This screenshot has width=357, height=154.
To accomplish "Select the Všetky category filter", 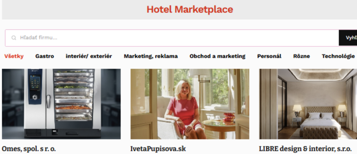I will pyautogui.click(x=14, y=56).
